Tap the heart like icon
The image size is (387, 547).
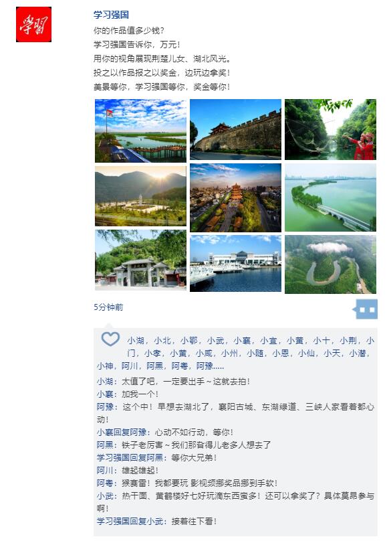pyautogui.click(x=110, y=339)
